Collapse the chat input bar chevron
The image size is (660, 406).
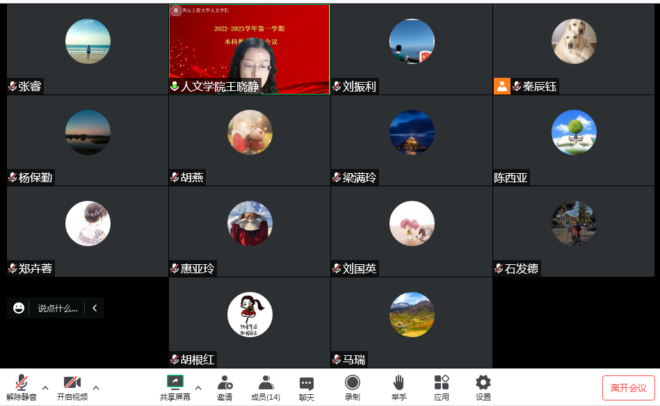click(x=95, y=308)
